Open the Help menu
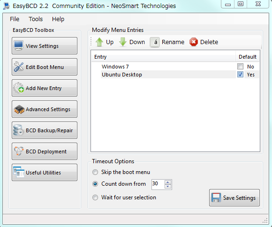This screenshot has height=227, width=272. coord(58,19)
